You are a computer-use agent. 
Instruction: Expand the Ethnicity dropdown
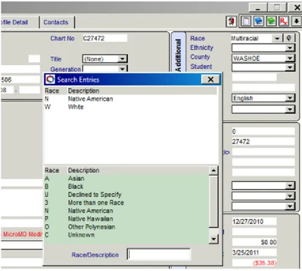coord(290,48)
